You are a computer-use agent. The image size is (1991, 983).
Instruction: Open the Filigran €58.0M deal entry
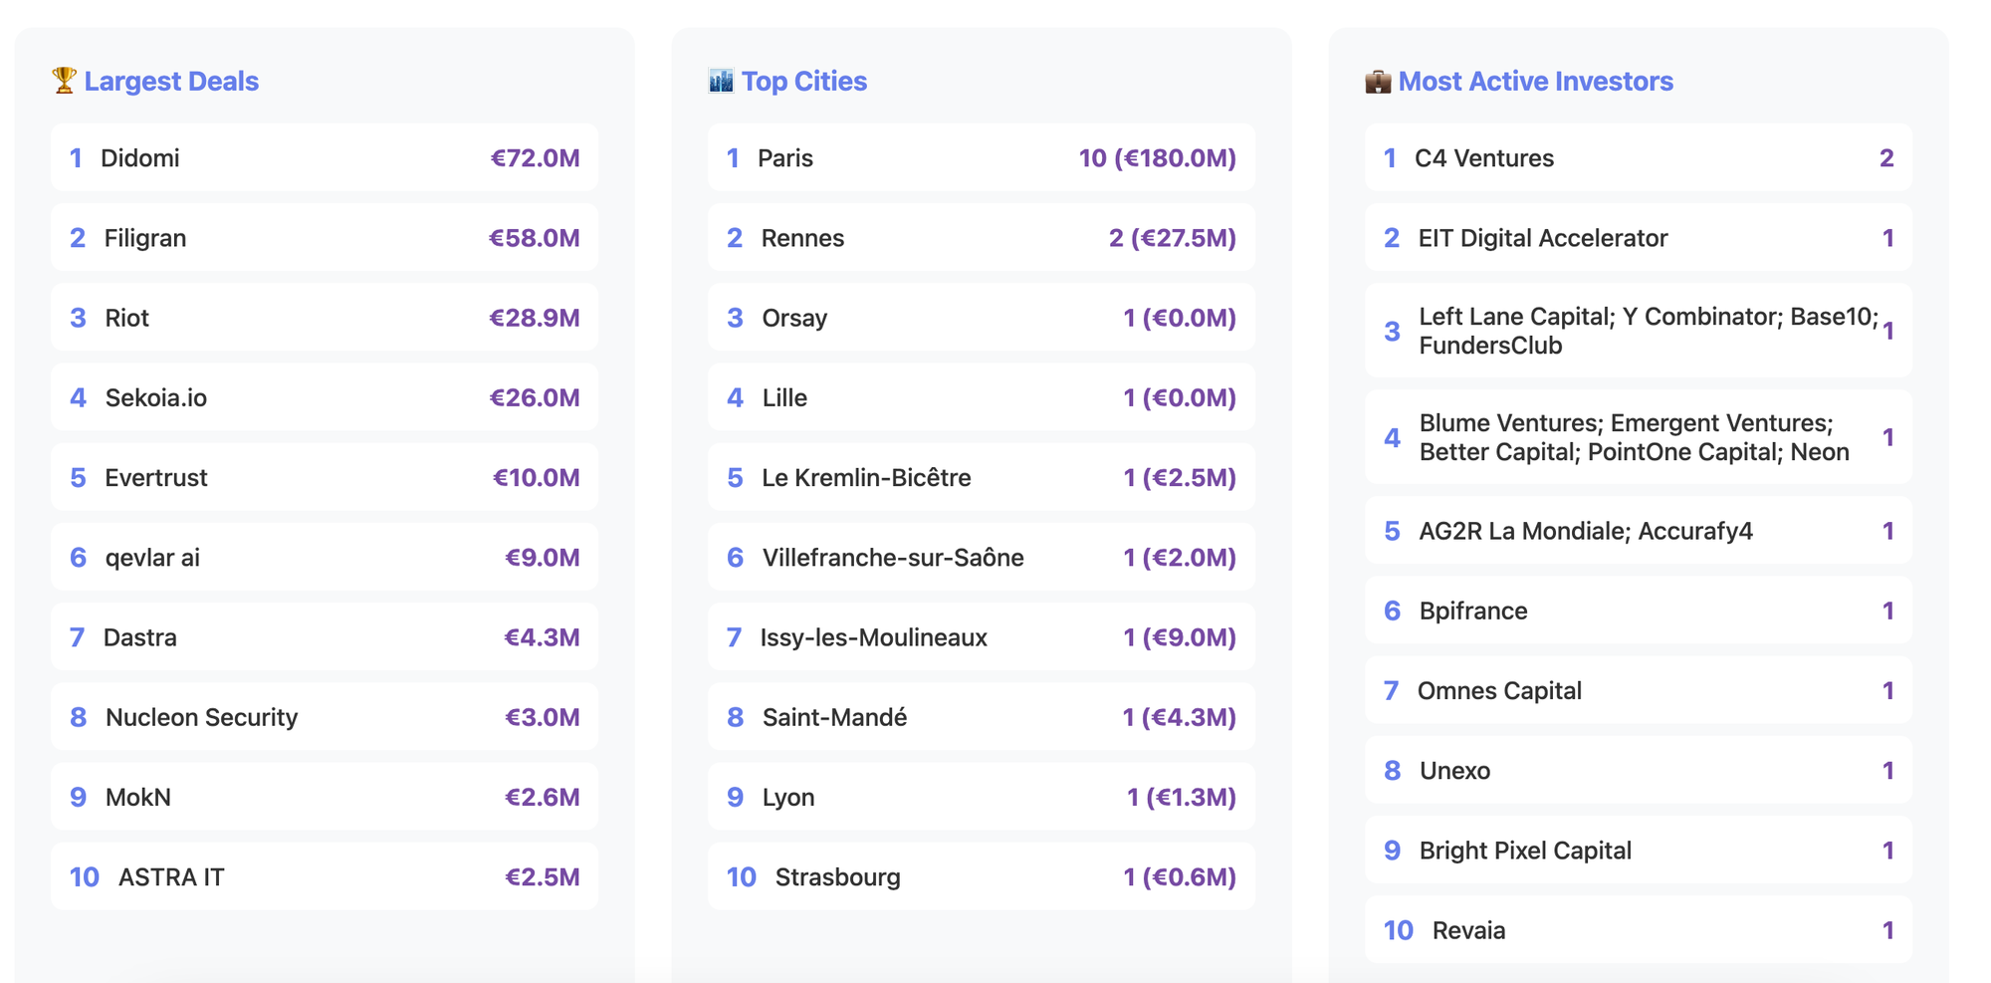click(x=325, y=238)
